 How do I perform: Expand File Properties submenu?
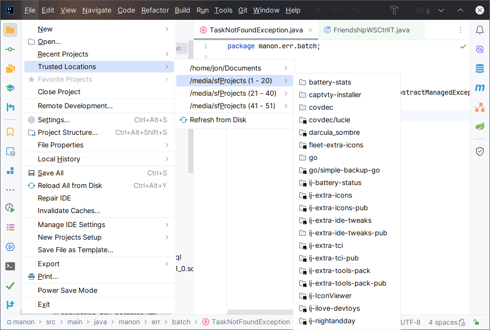[99, 145]
